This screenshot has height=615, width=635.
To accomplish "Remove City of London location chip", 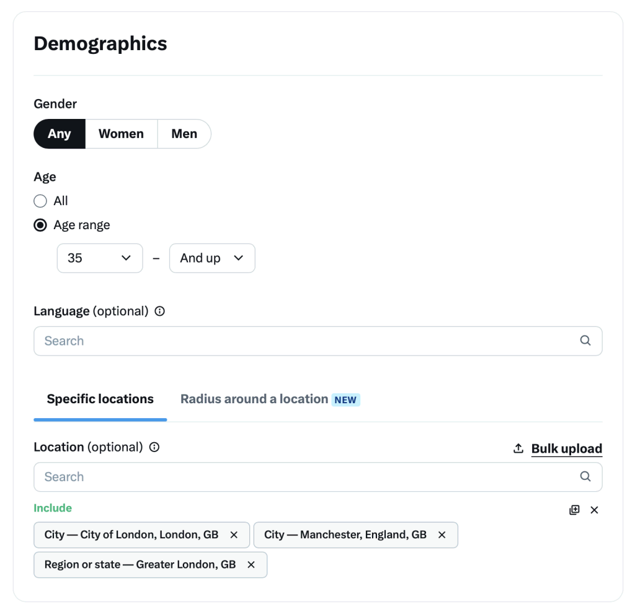I will (234, 535).
